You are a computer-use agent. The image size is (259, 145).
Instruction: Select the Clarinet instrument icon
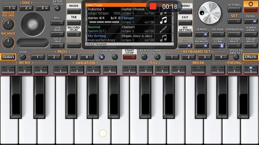point(163,29)
